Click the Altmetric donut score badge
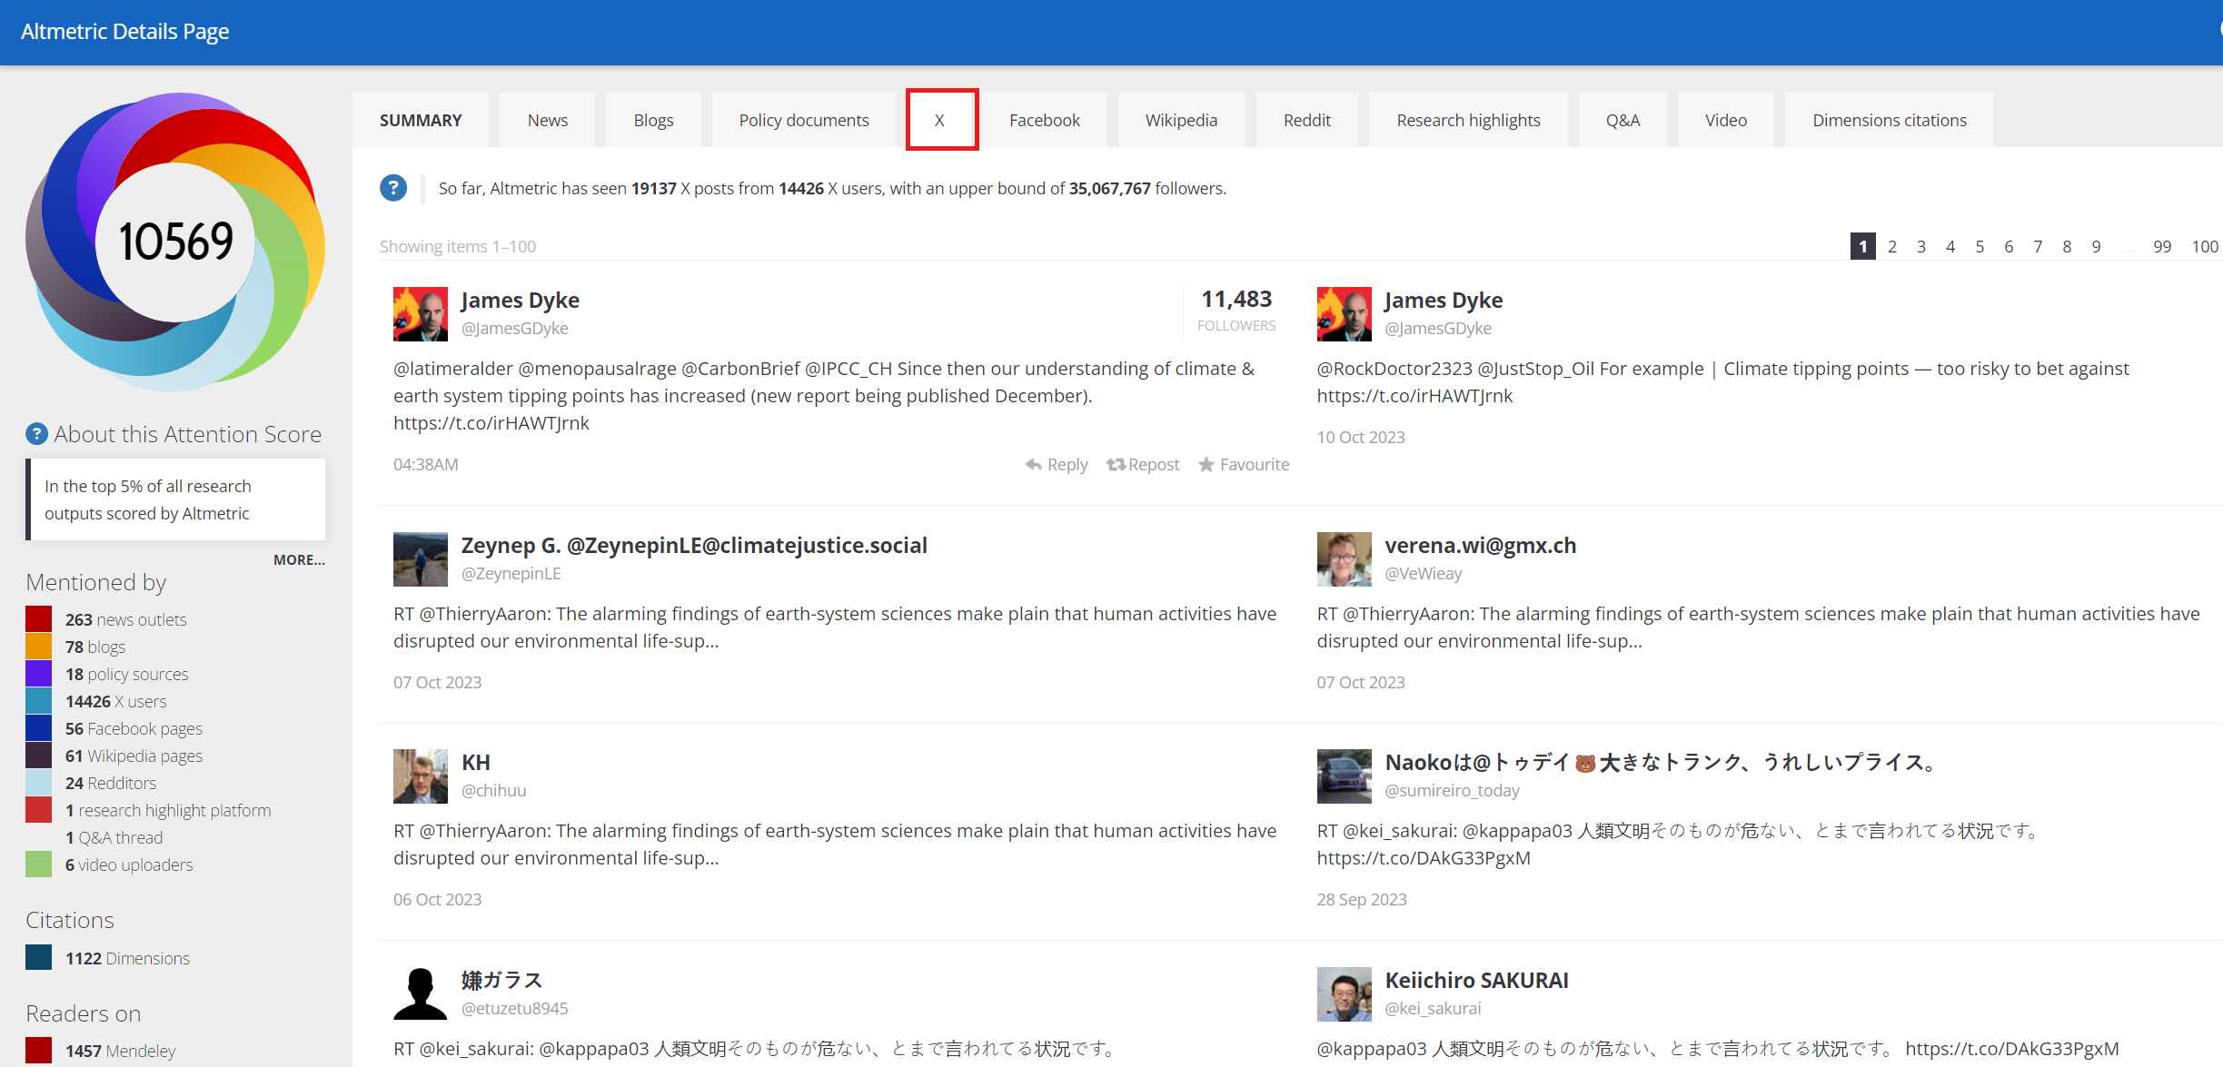Viewport: 2223px width, 1067px height. tap(175, 242)
